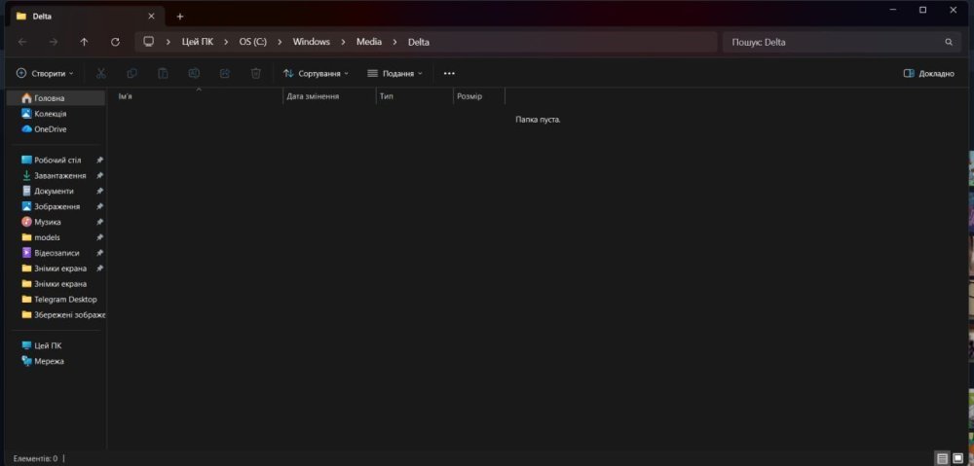Viewport: 974px width, 466px height.
Task: Click the Media breadcrumb
Action: [x=369, y=42]
